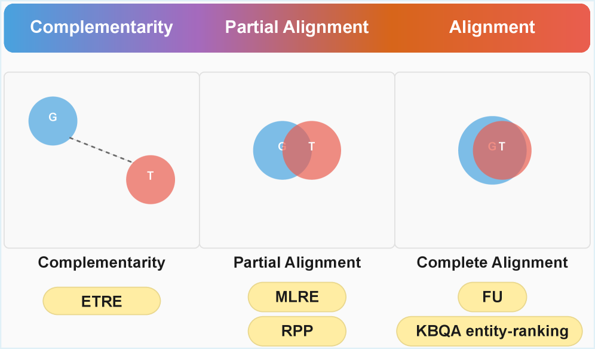Click the ETRE pill button
This screenshot has height=349, width=595.
click(102, 301)
